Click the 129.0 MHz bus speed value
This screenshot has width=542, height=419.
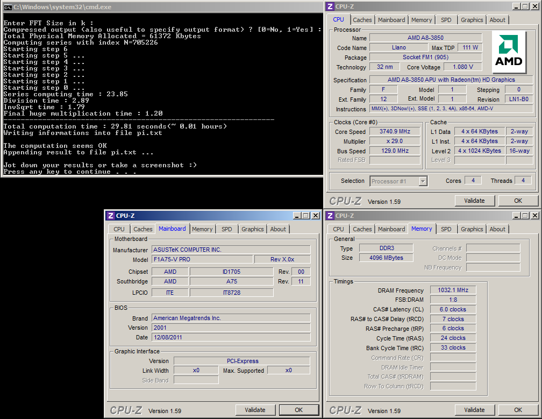pyautogui.click(x=395, y=151)
